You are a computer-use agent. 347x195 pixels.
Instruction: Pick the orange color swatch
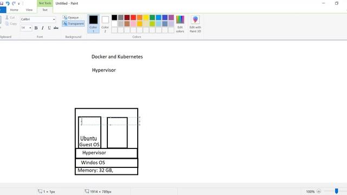(x=140, y=17)
